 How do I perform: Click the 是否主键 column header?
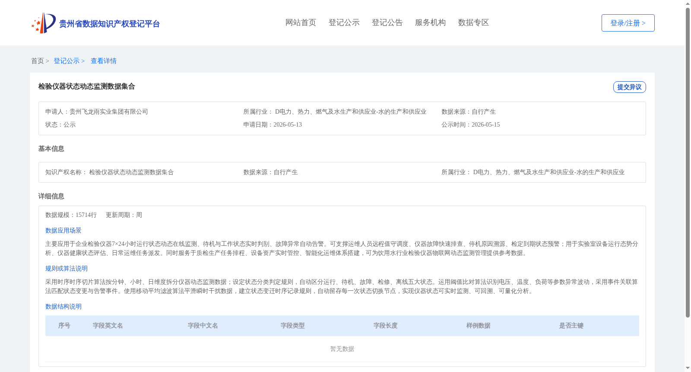pos(571,325)
